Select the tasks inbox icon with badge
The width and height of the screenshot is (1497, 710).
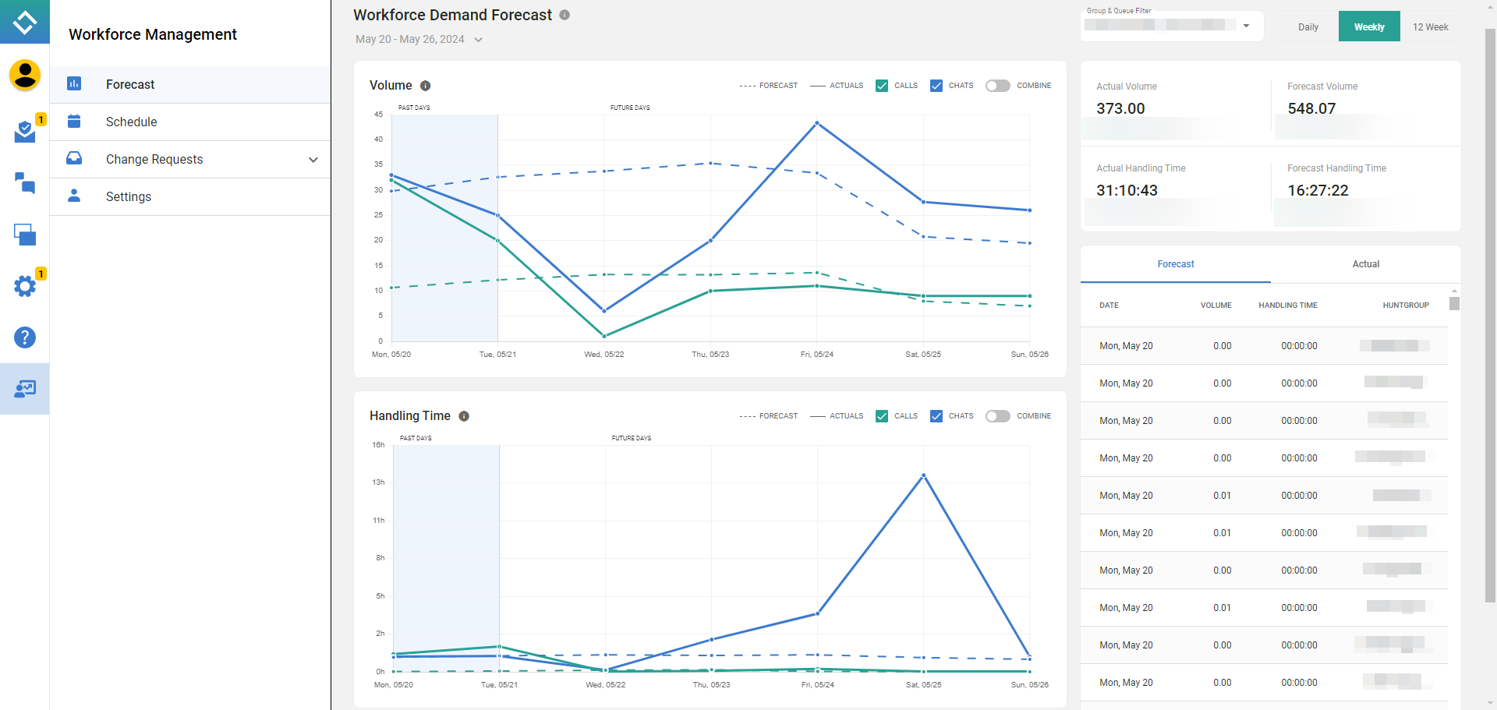pos(24,130)
